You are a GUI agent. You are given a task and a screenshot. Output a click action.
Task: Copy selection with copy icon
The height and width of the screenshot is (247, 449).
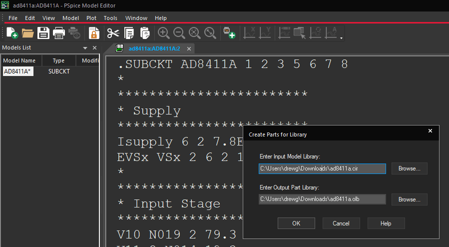point(129,33)
